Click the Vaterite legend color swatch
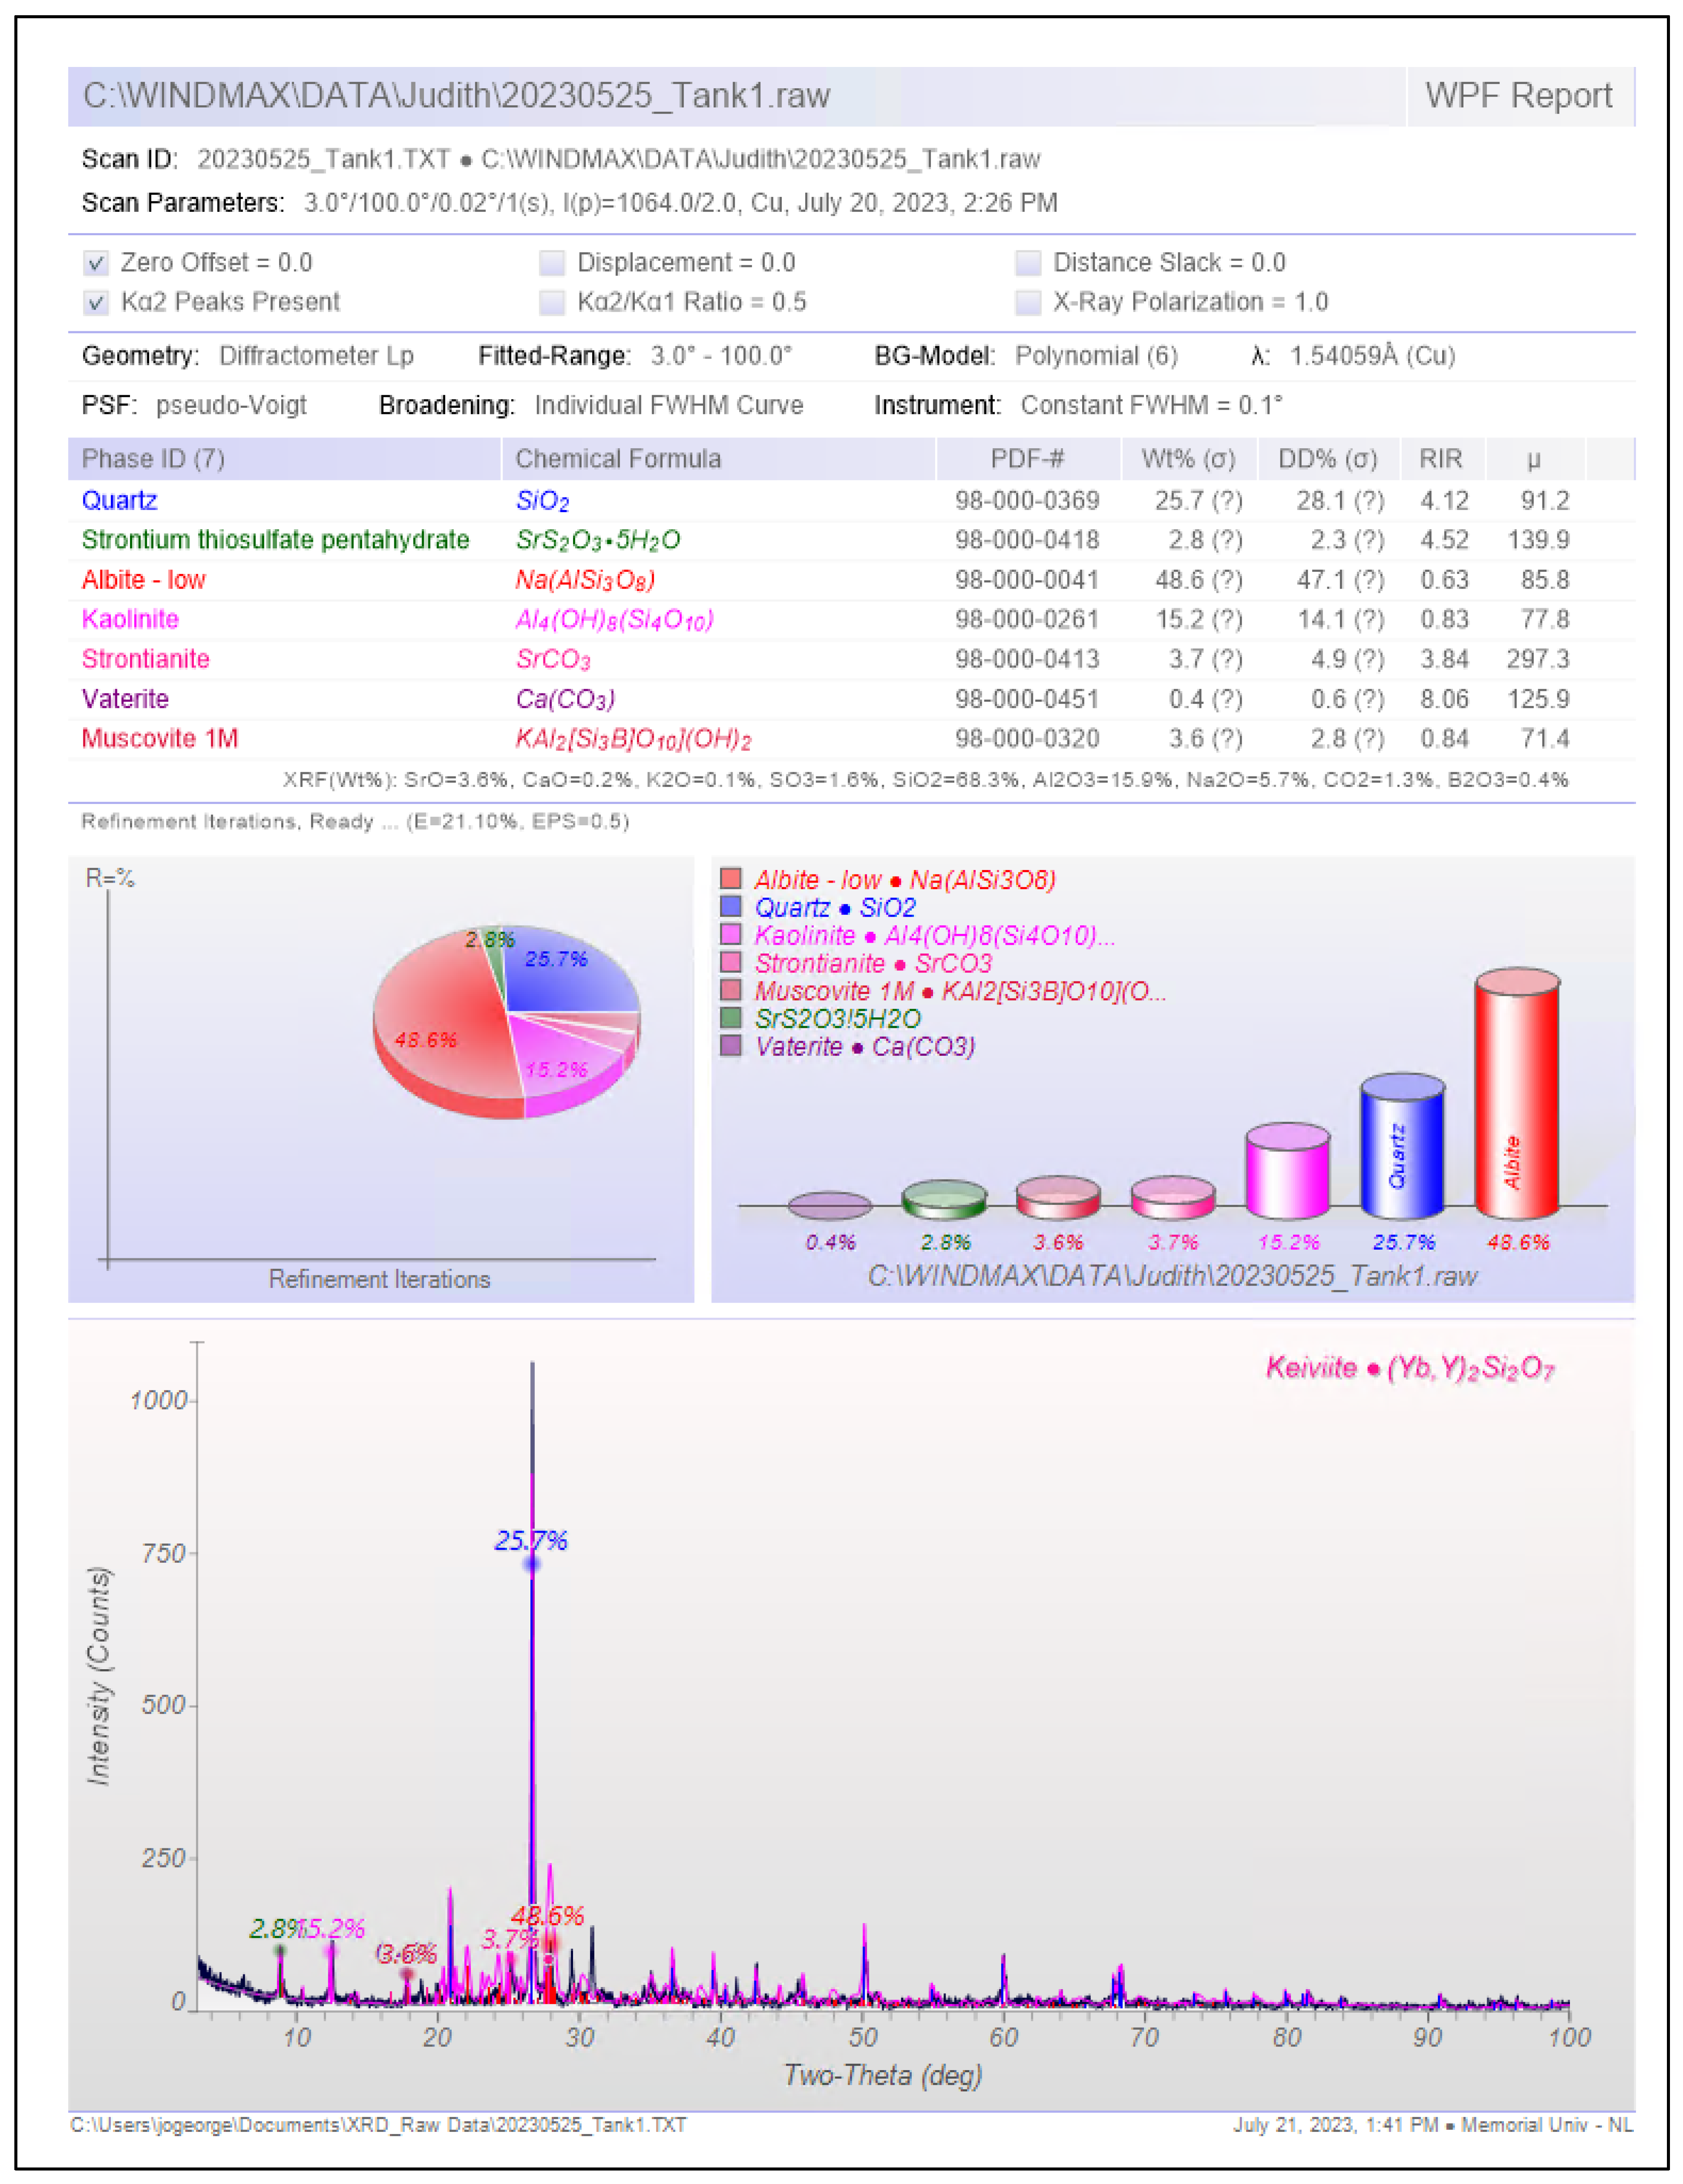Image resolution: width=1683 pixels, height=2184 pixels. (x=731, y=1046)
